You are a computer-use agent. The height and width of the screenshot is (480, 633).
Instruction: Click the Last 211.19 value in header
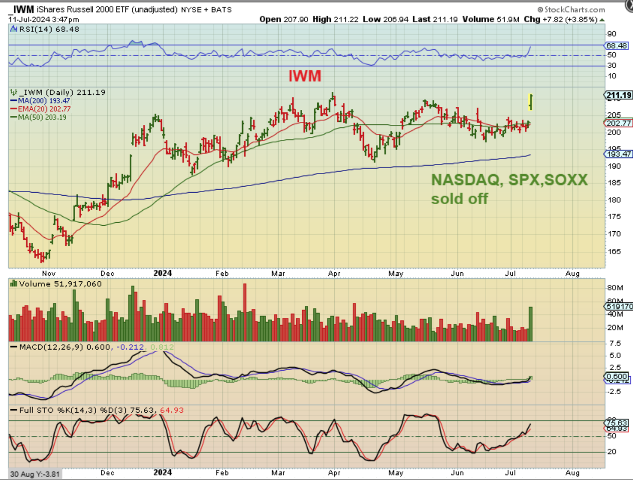click(435, 19)
